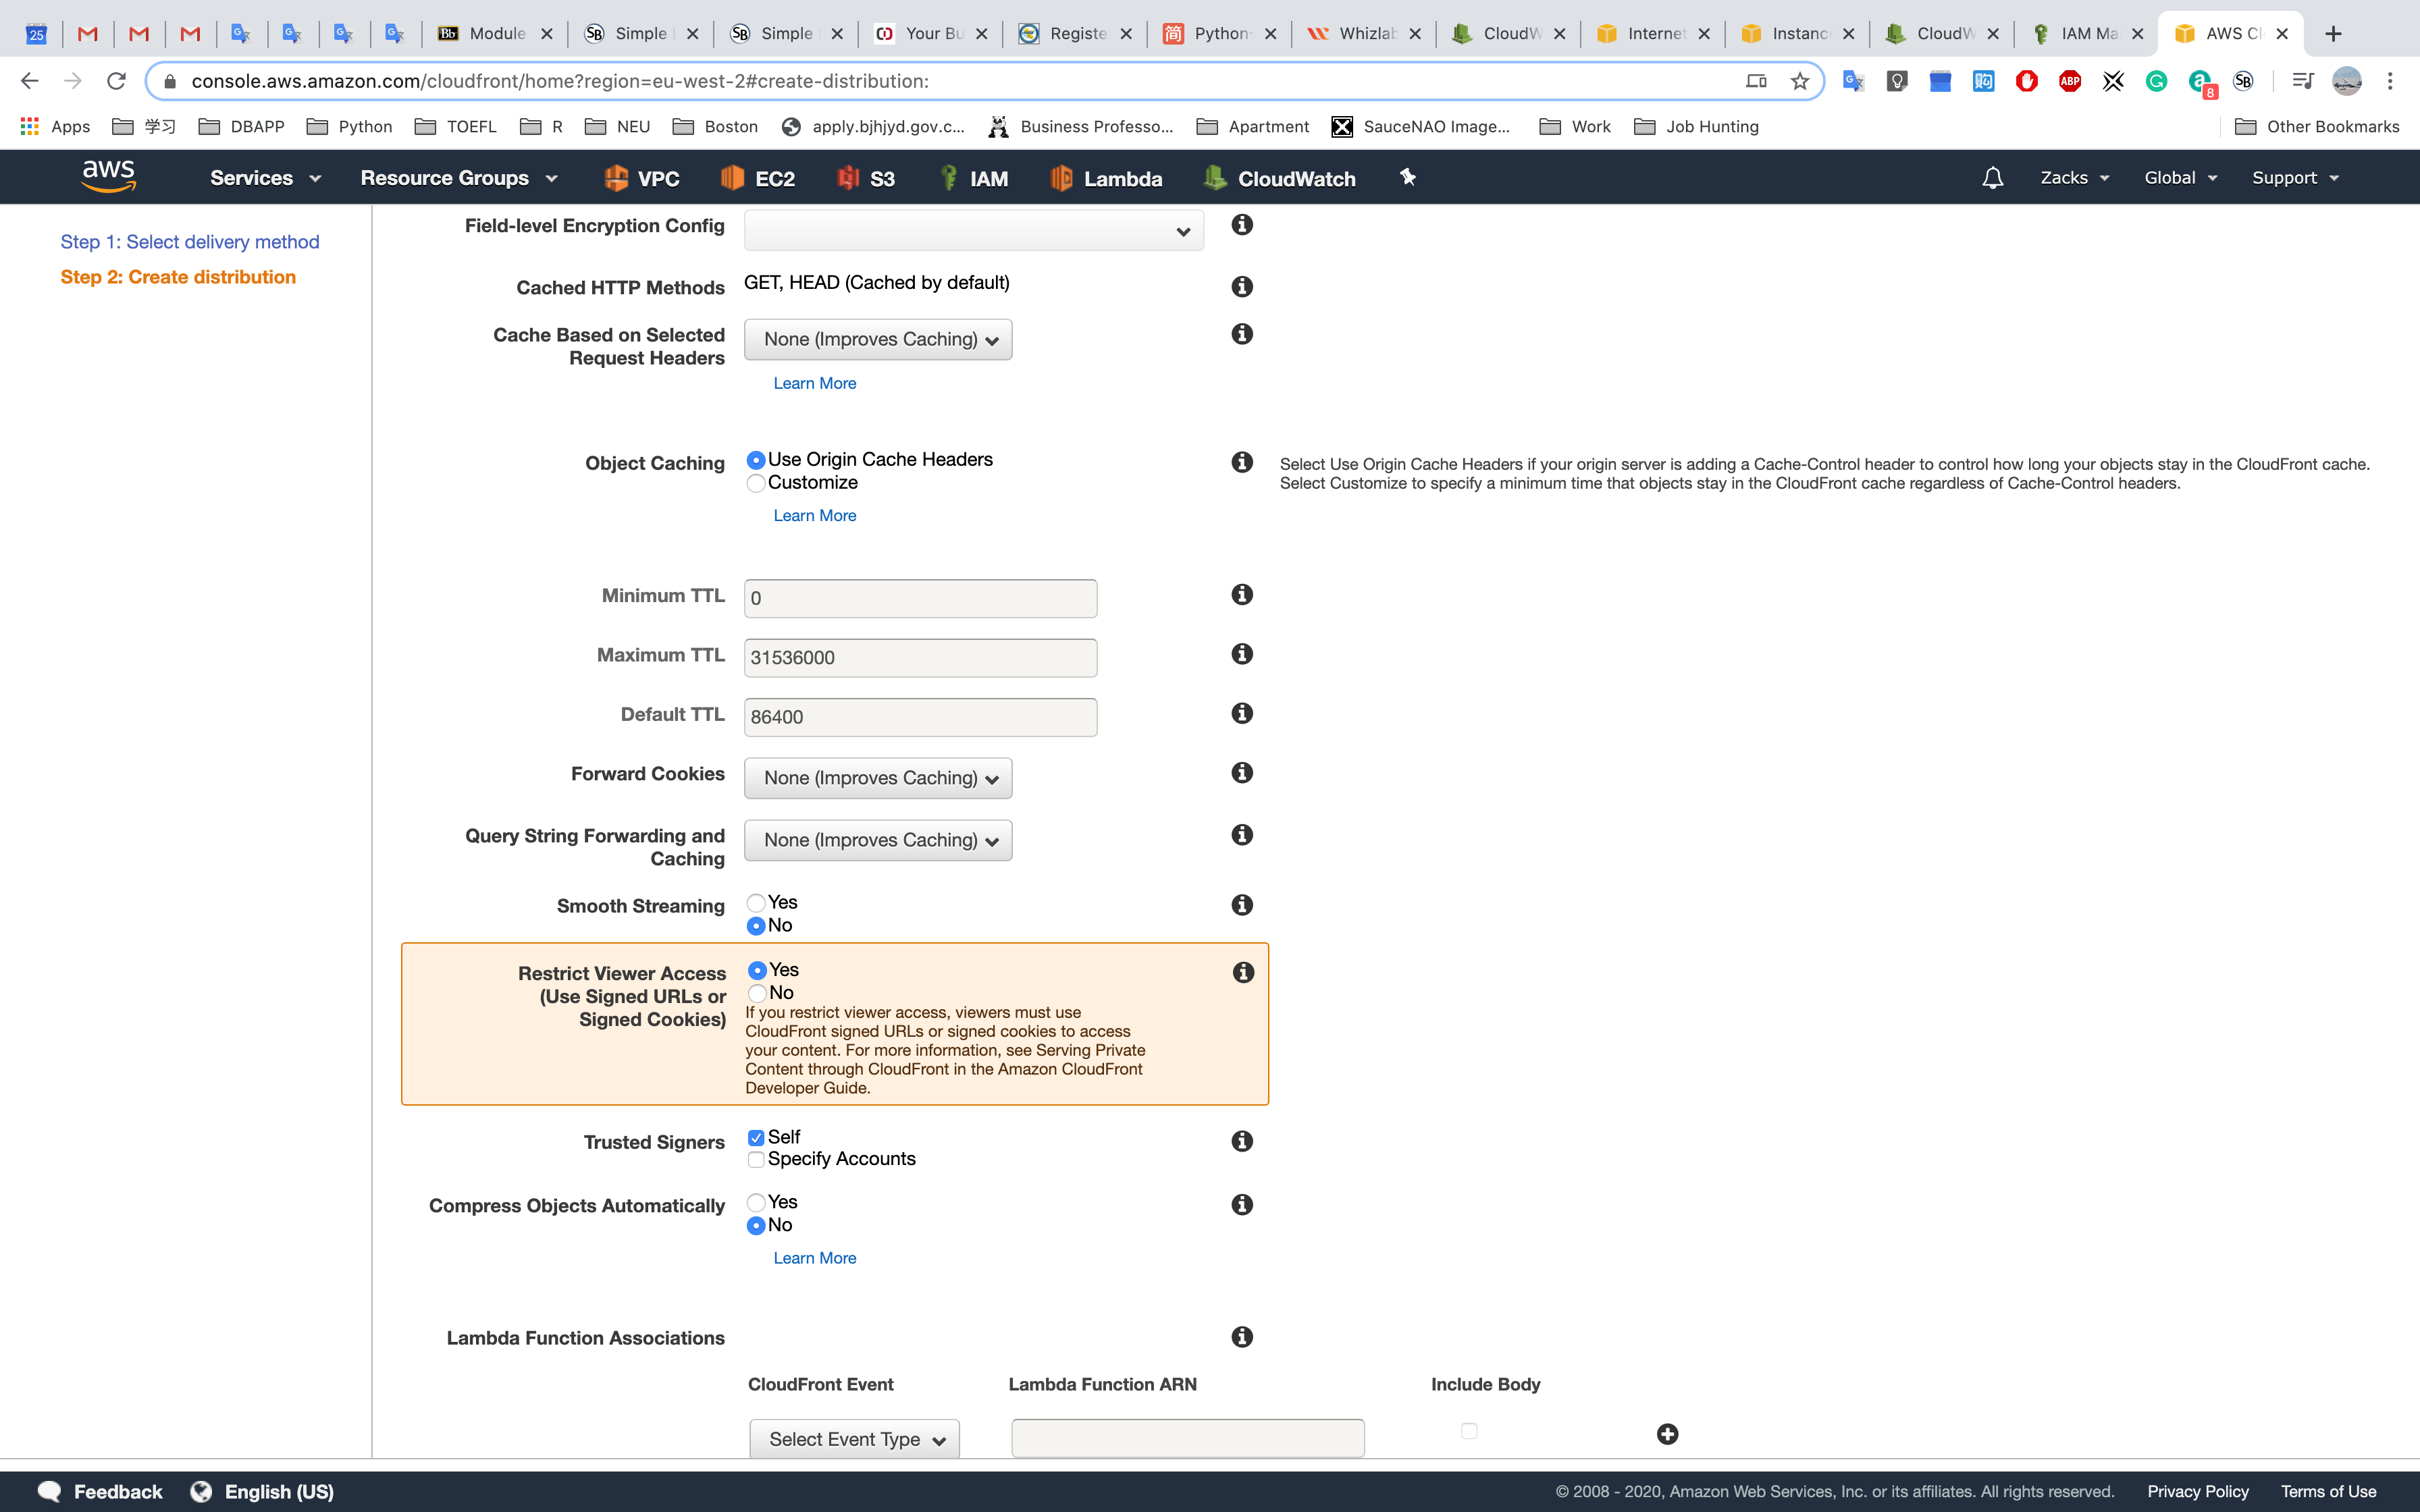This screenshot has width=2420, height=1512.
Task: Click the AWS logo home icon
Action: click(x=108, y=176)
